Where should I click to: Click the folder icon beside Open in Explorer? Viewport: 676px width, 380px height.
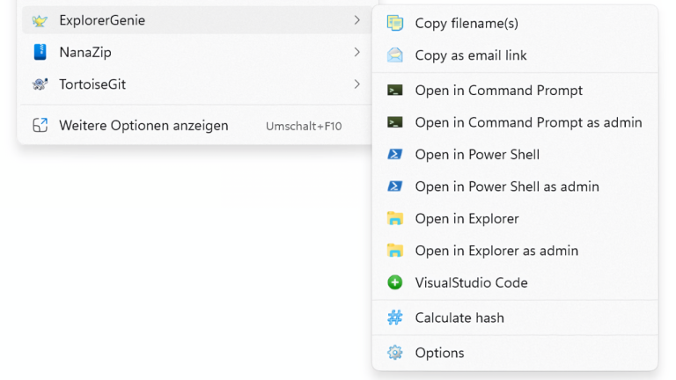[x=395, y=218]
